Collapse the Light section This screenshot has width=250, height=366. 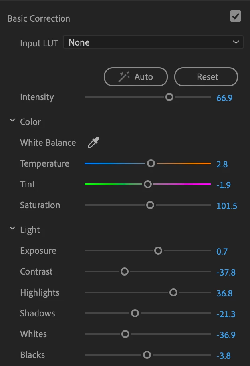point(12,229)
